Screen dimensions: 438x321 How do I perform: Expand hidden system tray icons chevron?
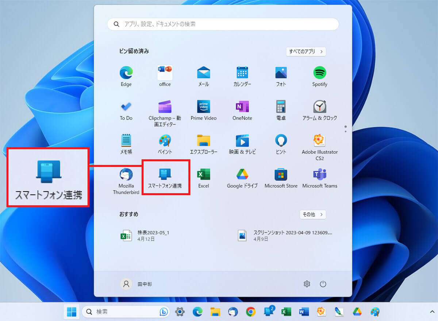[432, 312]
